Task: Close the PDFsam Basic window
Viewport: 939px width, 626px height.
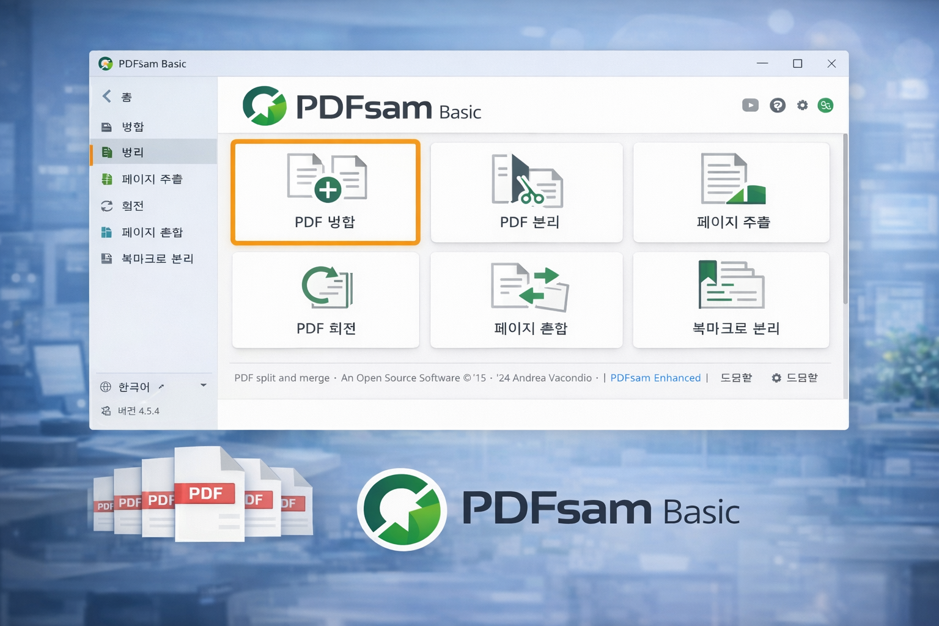Action: pos(831,64)
